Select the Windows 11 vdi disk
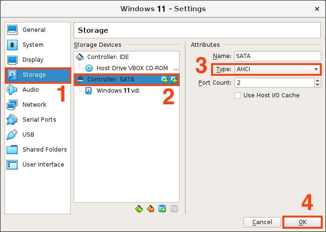 (117, 91)
